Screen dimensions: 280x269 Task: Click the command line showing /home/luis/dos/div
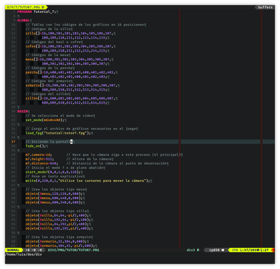(23, 254)
